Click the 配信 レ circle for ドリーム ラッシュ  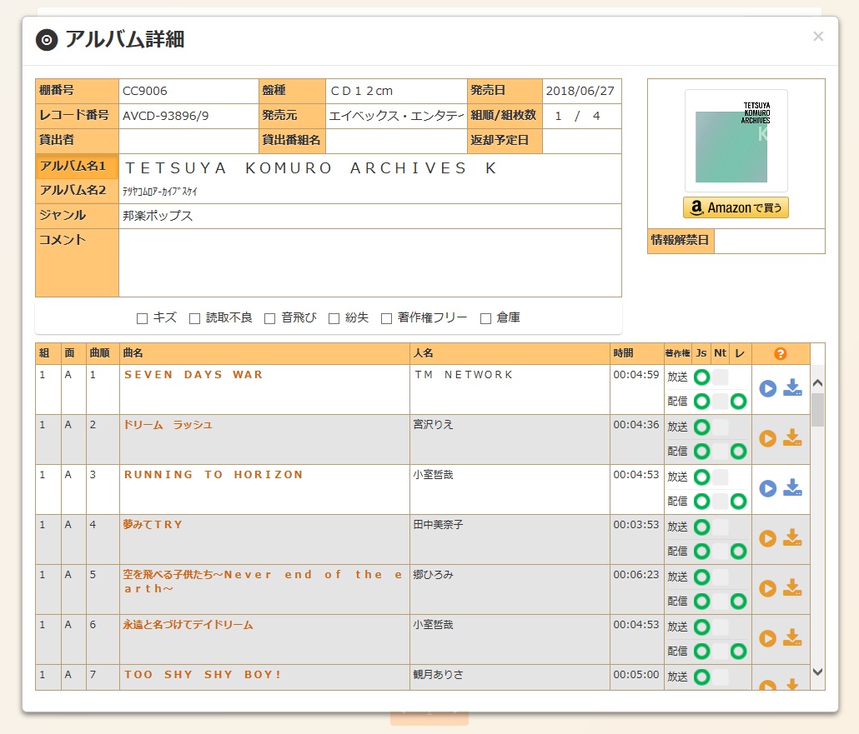click(738, 452)
